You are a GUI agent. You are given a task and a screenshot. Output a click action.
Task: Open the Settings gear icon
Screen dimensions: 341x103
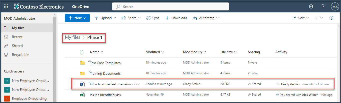pyautogui.click(x=311, y=6)
